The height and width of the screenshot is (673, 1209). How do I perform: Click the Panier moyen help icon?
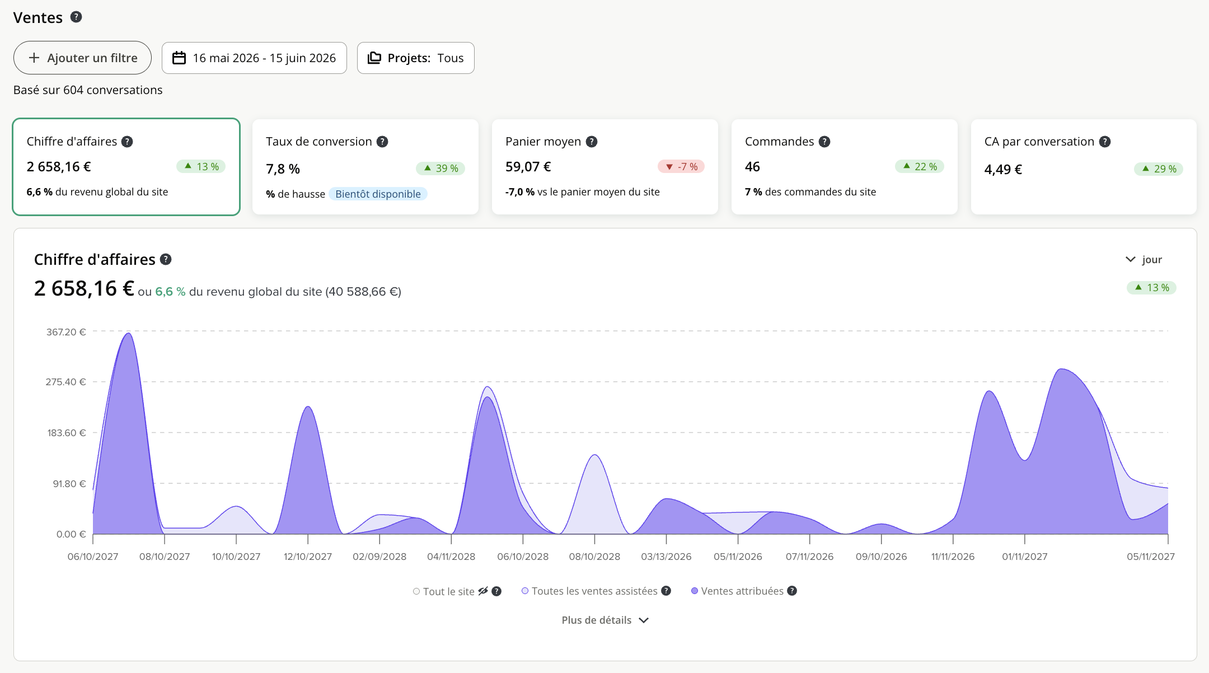[592, 142]
